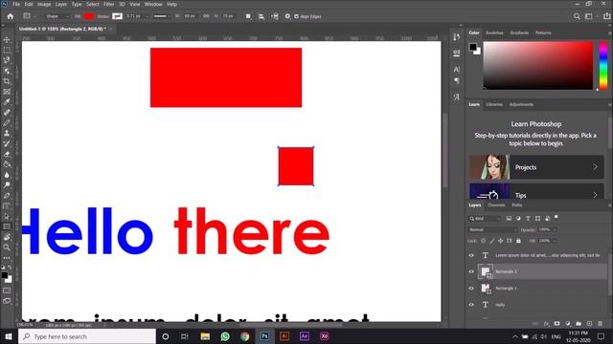The height and width of the screenshot is (344, 613).
Task: Add a layer mask
Action: (557, 324)
